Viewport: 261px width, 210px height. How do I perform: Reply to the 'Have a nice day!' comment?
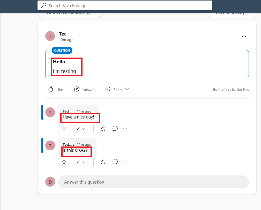(115, 128)
